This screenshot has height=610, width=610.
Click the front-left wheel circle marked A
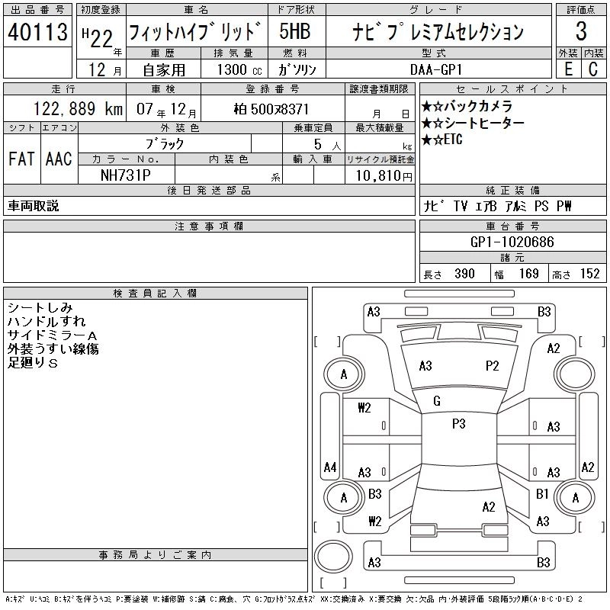(343, 374)
